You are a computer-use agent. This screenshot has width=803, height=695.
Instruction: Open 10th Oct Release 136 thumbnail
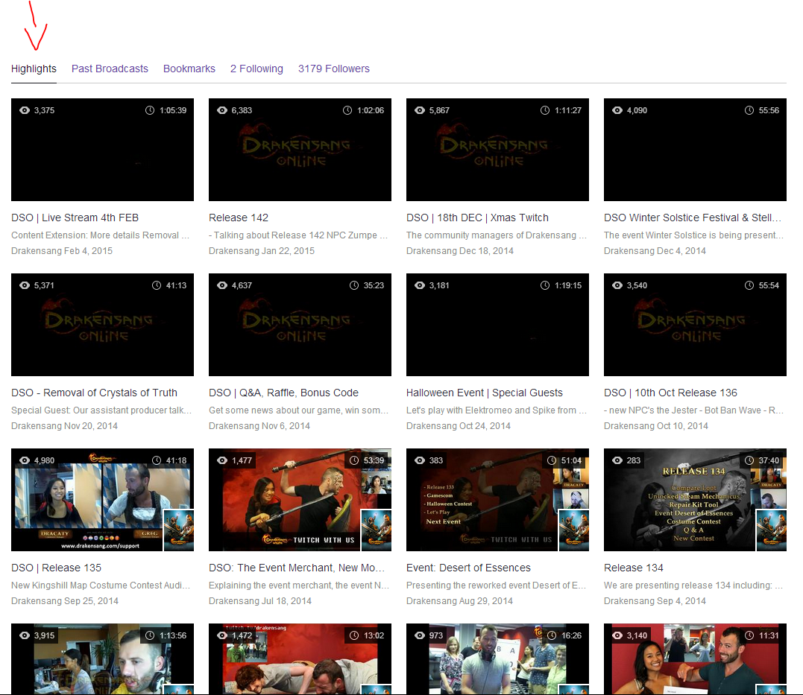695,325
